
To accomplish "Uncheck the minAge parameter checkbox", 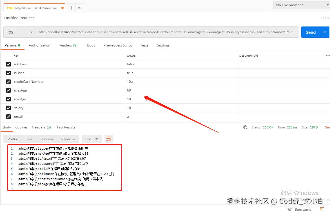I will (8, 99).
